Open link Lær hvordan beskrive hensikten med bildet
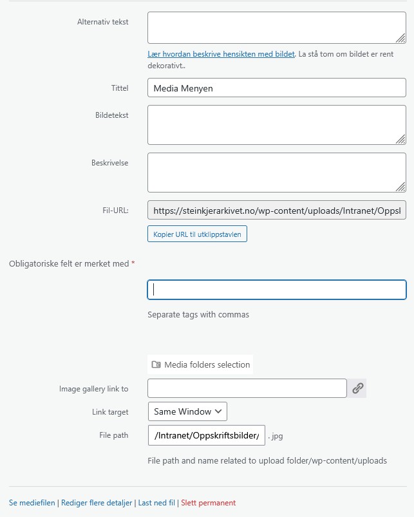 pos(221,55)
